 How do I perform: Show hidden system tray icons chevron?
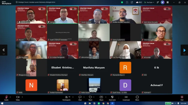(175, 103)
